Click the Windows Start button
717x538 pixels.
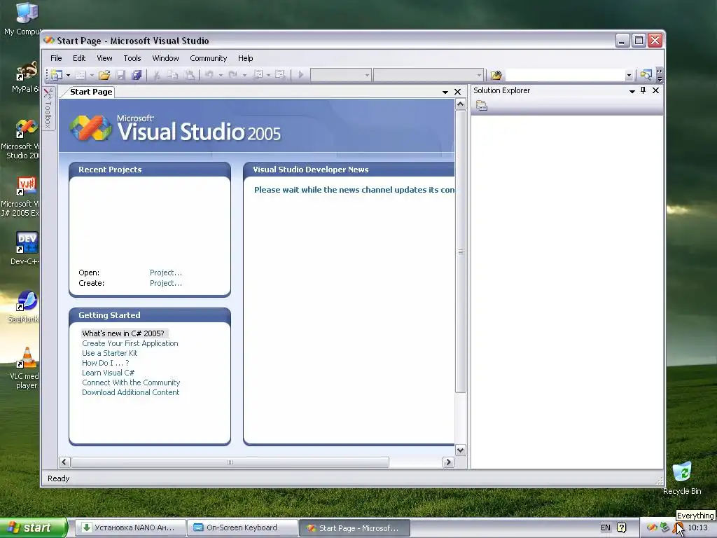click(33, 528)
